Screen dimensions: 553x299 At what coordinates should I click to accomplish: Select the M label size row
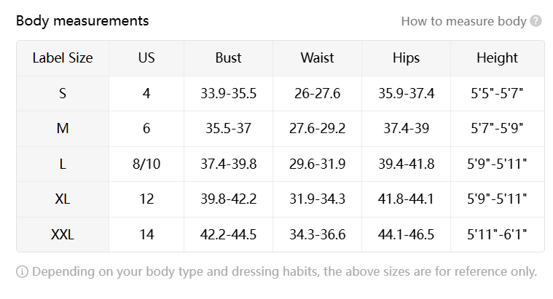281,129
